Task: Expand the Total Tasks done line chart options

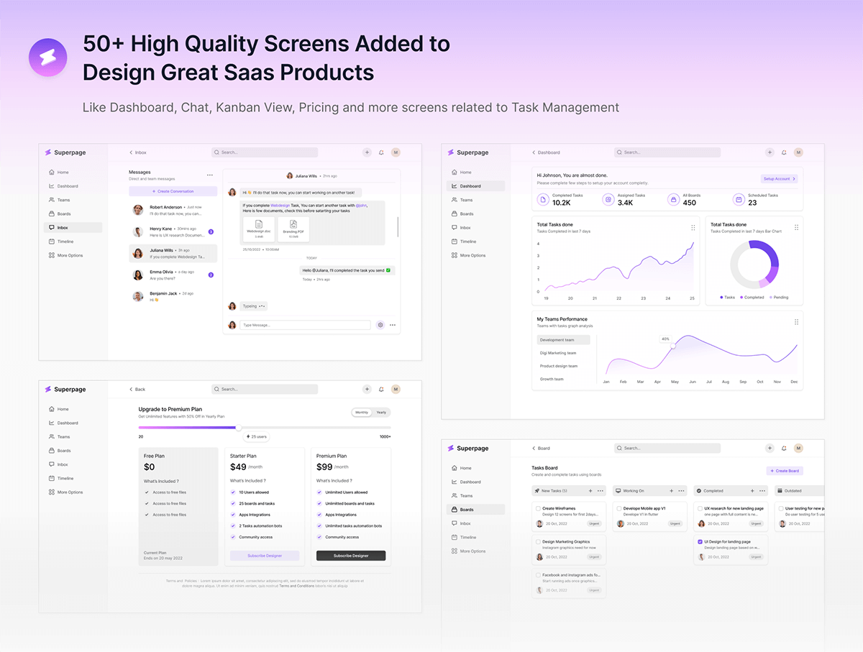Action: pyautogui.click(x=693, y=227)
